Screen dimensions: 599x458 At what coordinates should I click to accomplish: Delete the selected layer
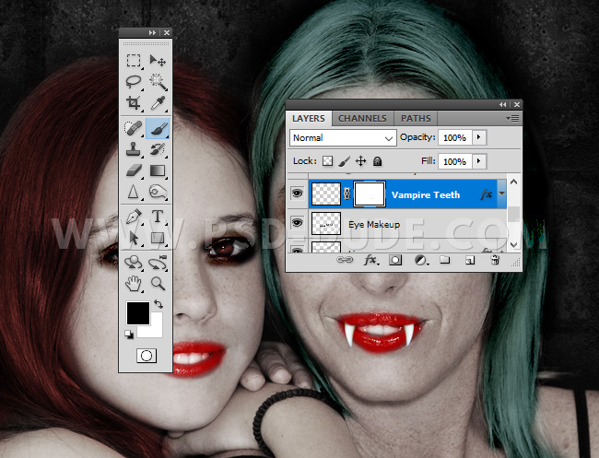tap(495, 260)
